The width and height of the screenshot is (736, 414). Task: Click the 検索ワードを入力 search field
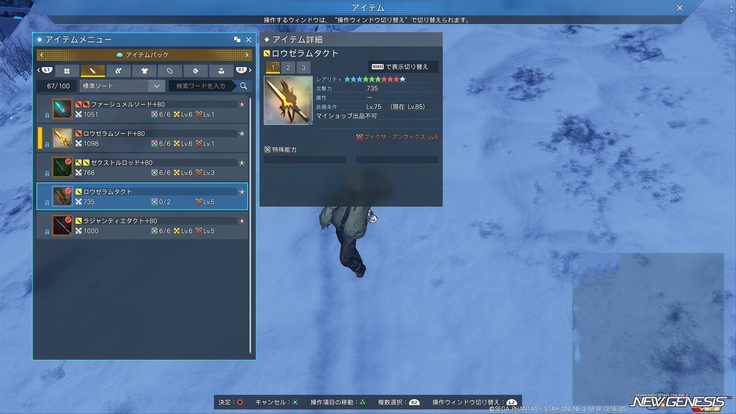[202, 86]
